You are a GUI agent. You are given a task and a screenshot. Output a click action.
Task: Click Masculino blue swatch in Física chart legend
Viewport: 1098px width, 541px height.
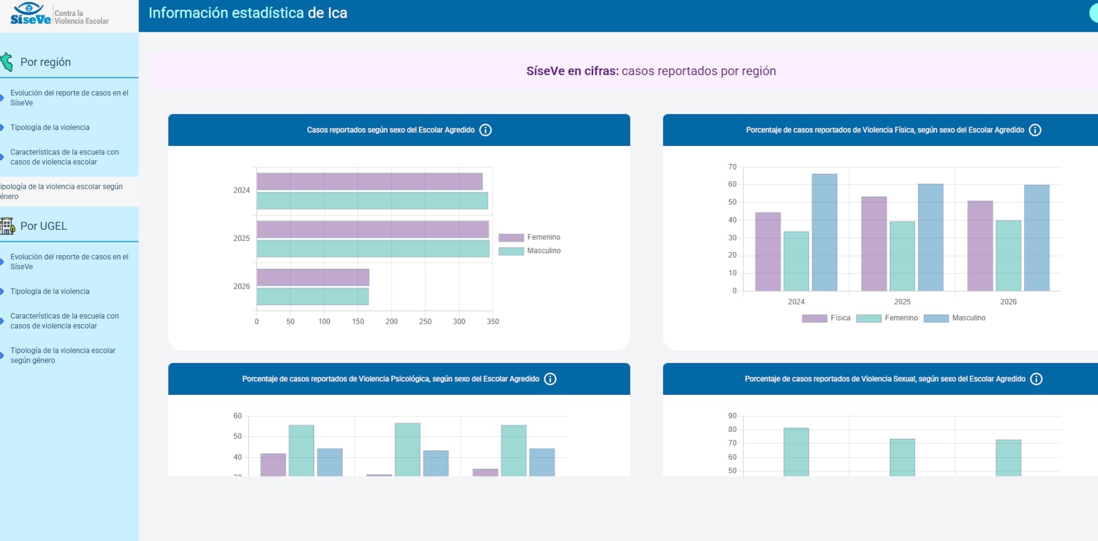point(936,319)
